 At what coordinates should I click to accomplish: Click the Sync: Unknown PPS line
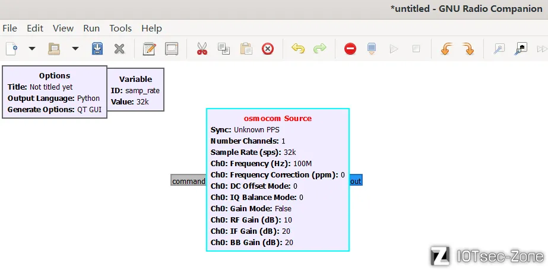click(245, 130)
